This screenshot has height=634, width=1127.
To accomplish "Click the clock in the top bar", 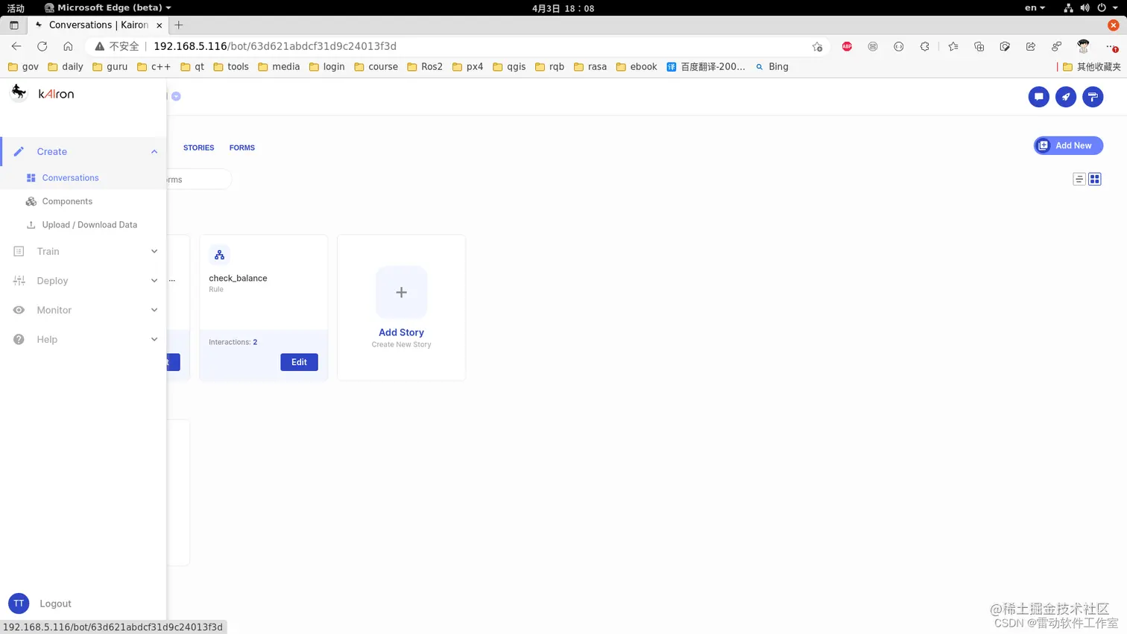I will coord(563,8).
